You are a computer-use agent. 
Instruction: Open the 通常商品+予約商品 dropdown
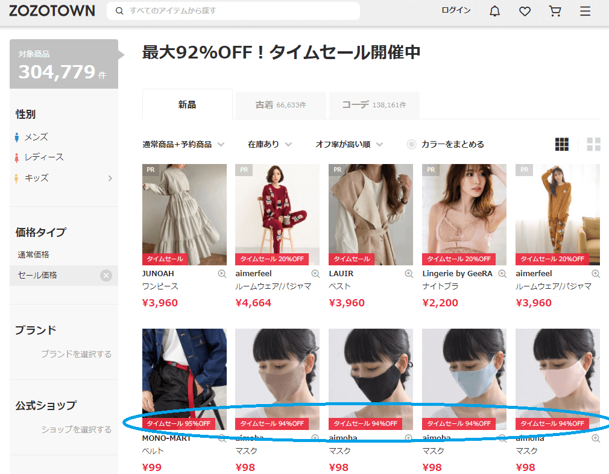[x=183, y=145]
